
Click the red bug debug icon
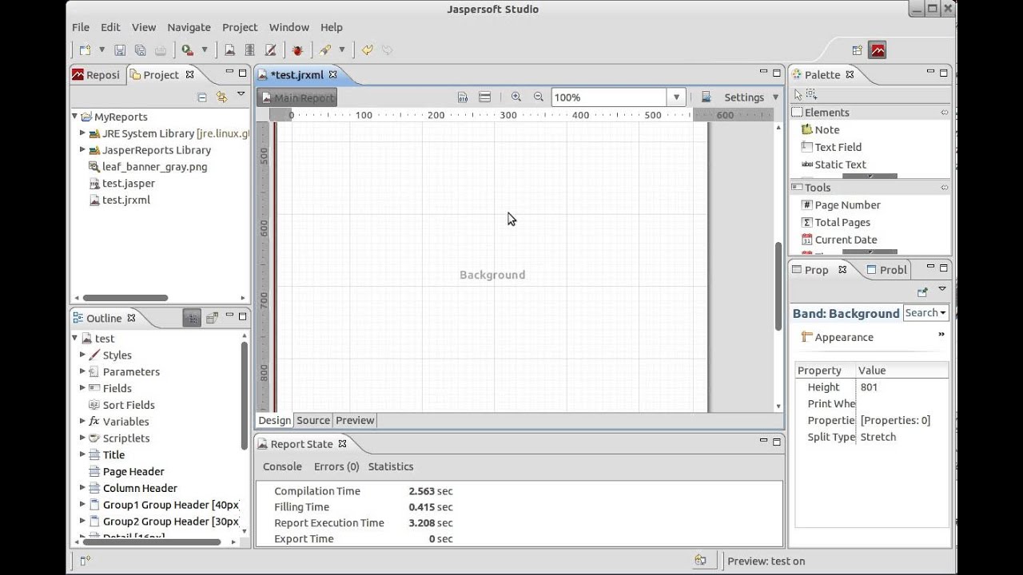pyautogui.click(x=297, y=50)
